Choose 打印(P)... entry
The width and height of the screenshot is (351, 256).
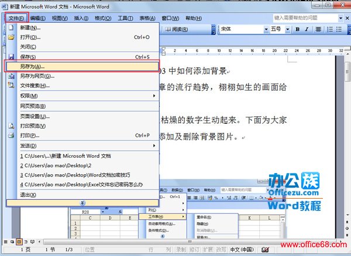pos(82,136)
